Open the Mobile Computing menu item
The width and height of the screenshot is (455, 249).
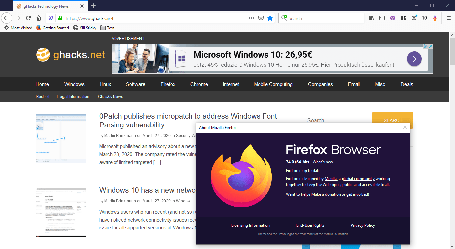[273, 84]
